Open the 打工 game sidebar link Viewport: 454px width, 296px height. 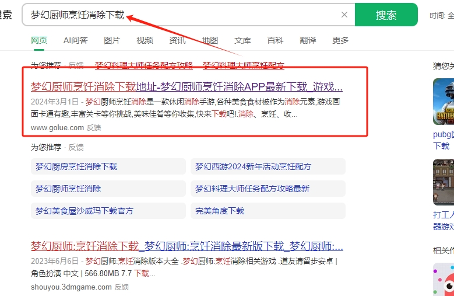(444, 220)
